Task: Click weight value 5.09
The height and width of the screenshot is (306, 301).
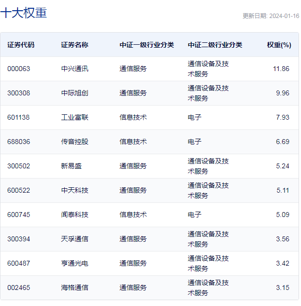Action: 282,215
